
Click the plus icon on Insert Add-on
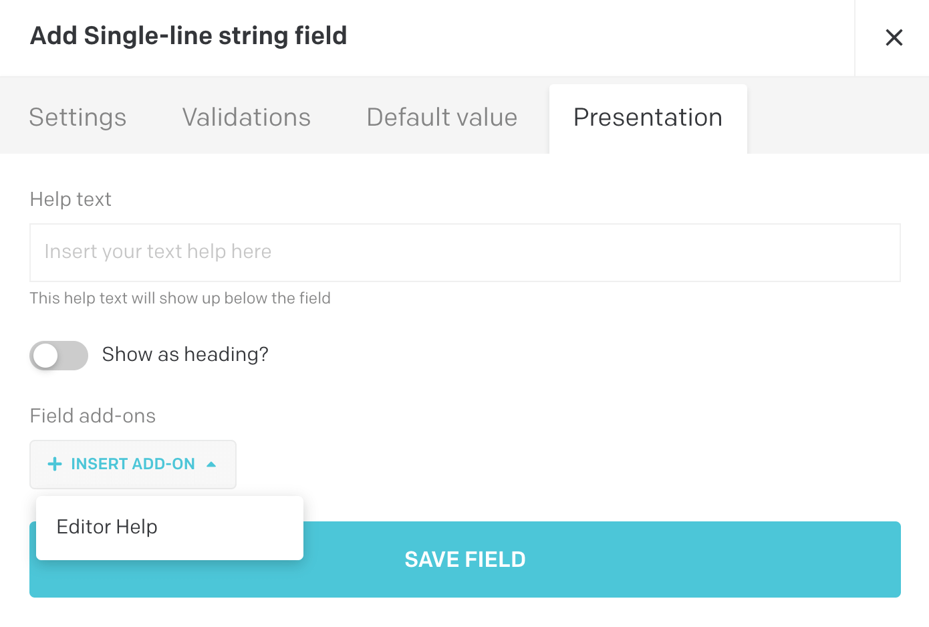[55, 464]
